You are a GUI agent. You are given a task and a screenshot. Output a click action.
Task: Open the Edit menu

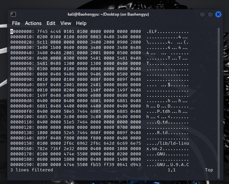click(51, 23)
